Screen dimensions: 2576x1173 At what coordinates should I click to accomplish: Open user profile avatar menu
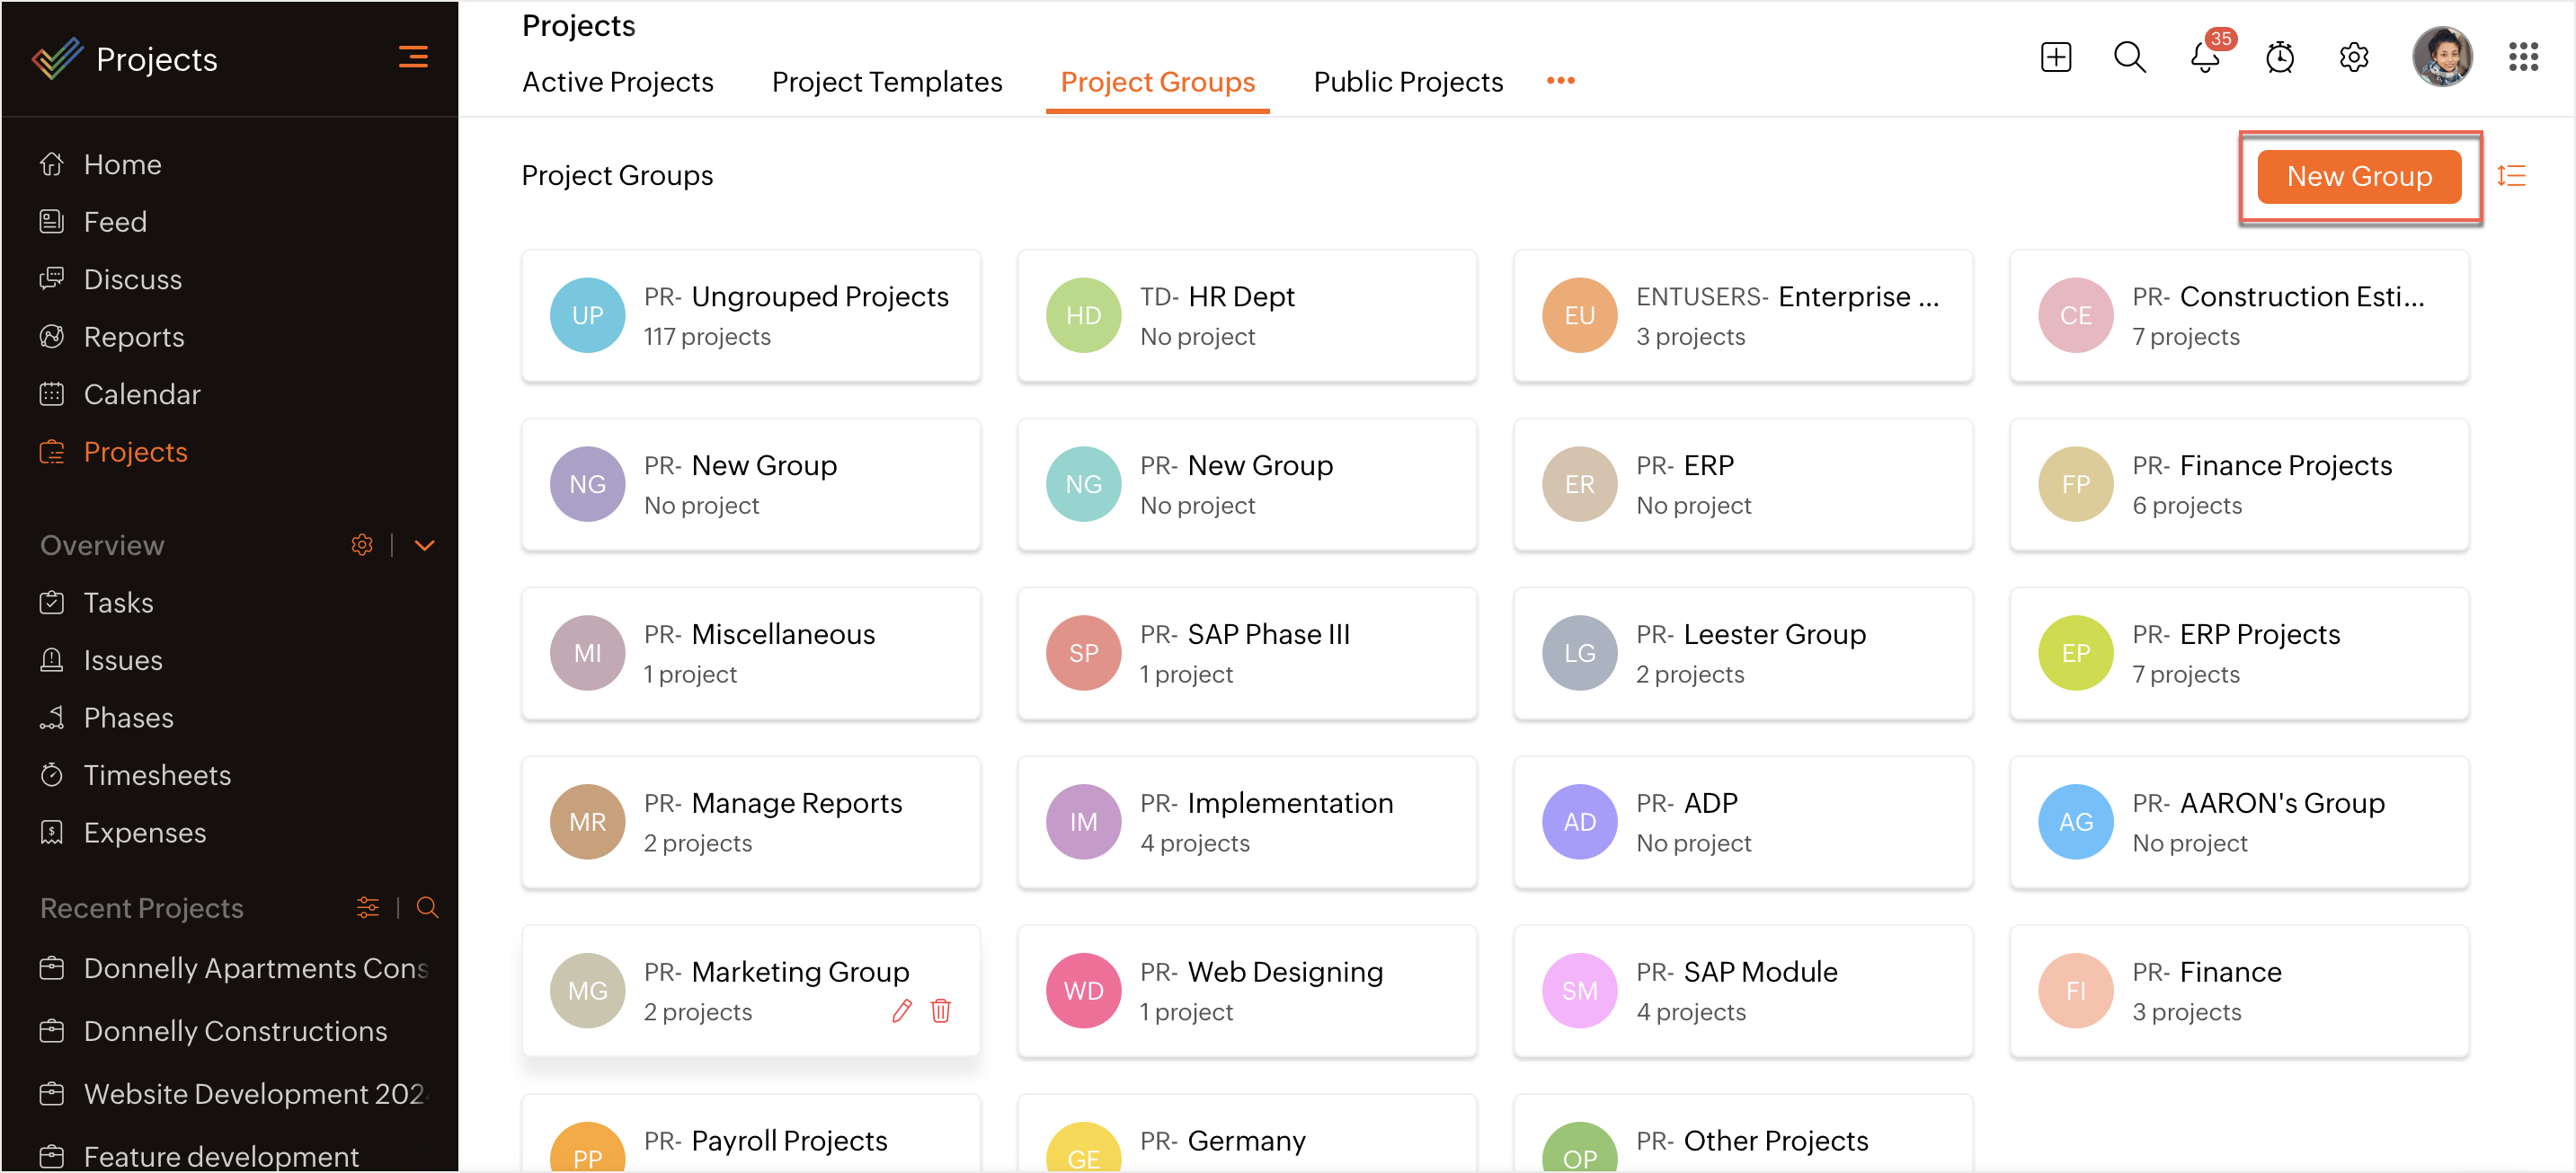coord(2441,57)
